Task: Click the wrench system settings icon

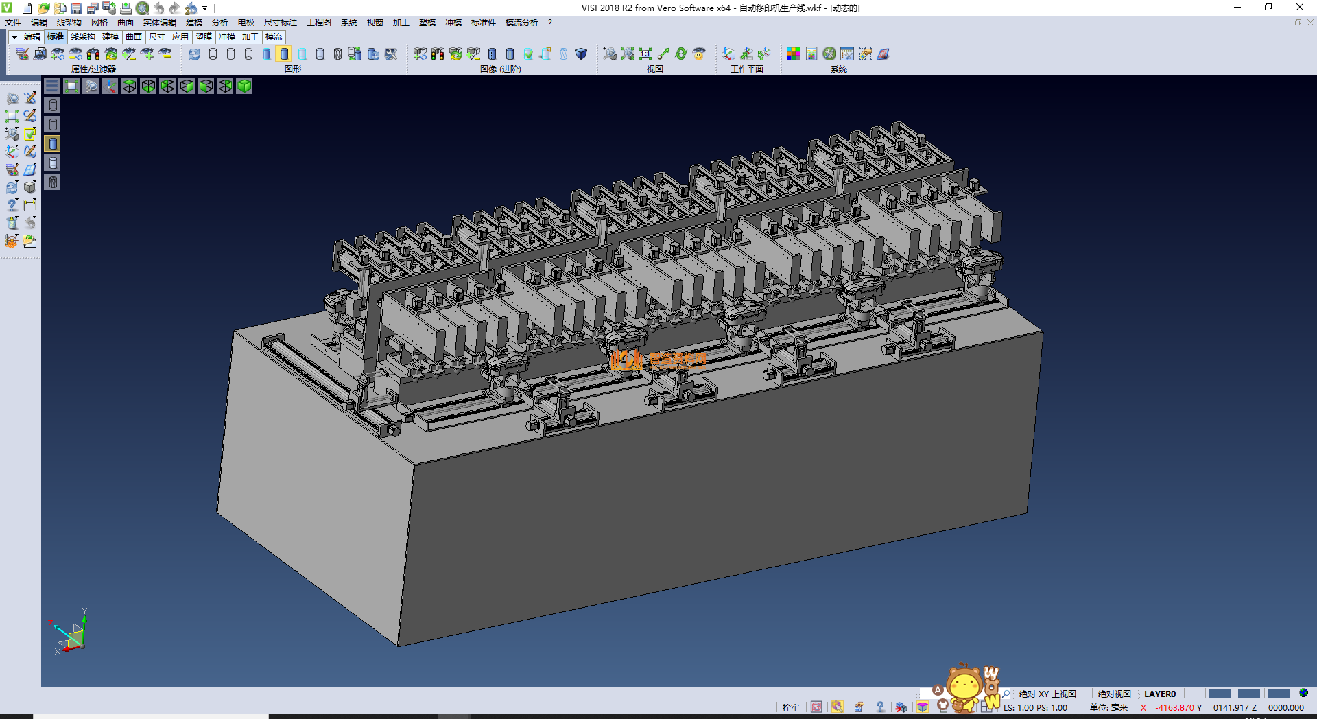Action: (x=829, y=54)
